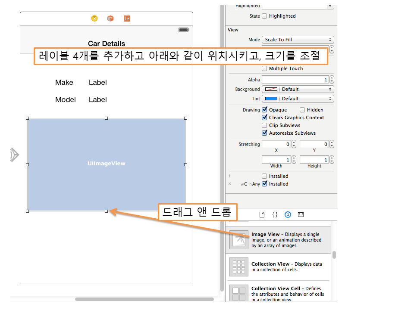Toggle the Clip Subviews checkbox
The width and height of the screenshot is (414, 310).
pyautogui.click(x=265, y=125)
